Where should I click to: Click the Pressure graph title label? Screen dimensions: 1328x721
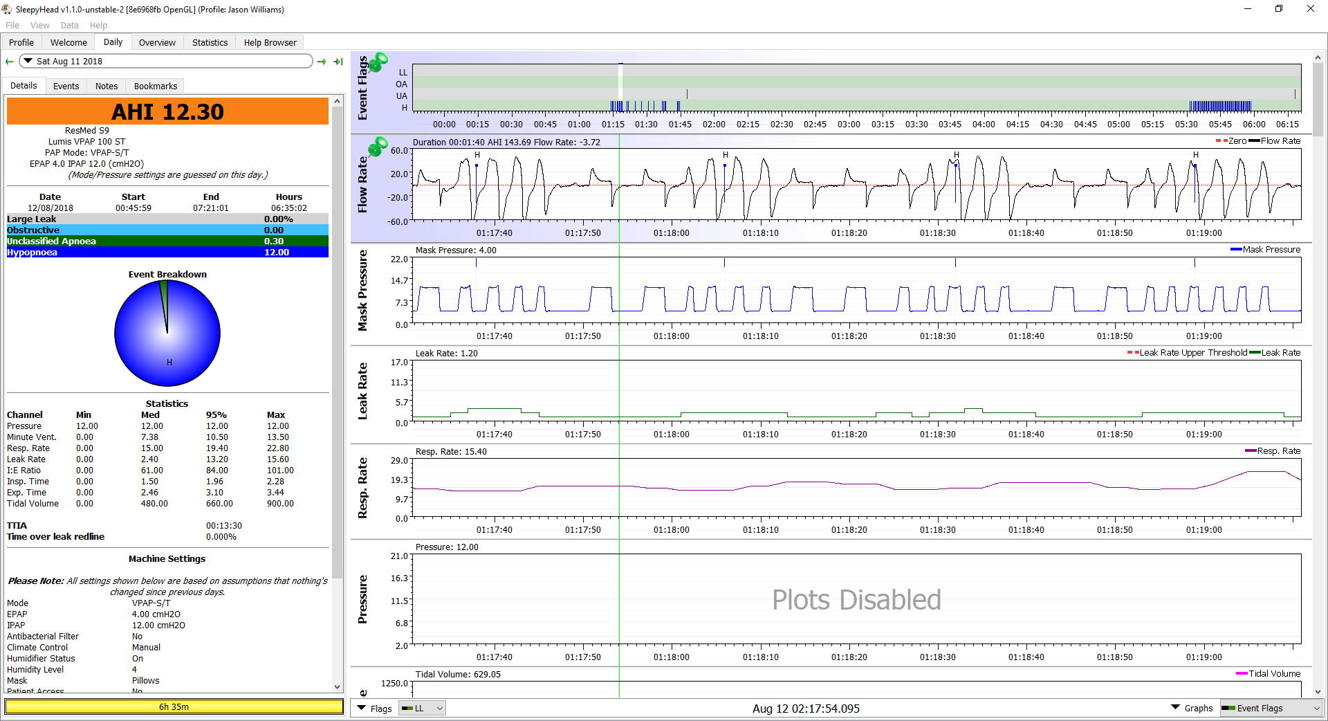tap(362, 599)
